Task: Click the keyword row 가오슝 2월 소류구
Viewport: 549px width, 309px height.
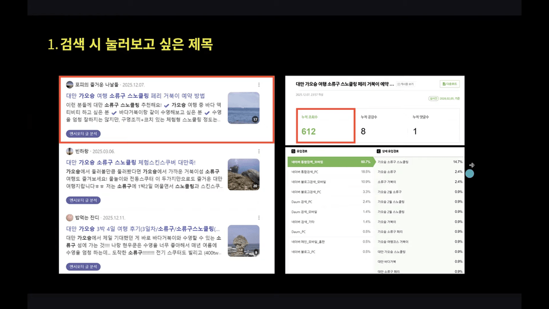Action: [420, 192]
